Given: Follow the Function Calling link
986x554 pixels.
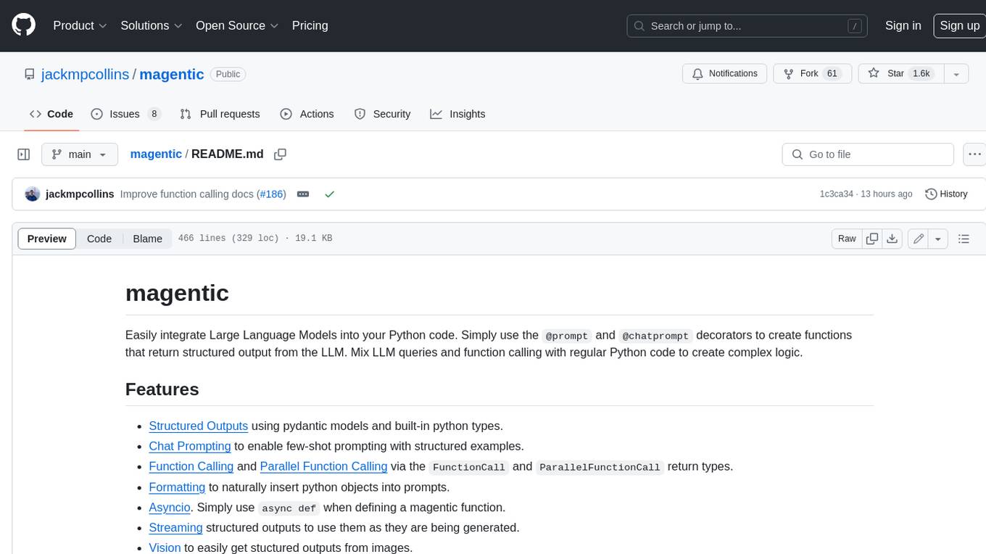Looking at the screenshot, I should [x=191, y=466].
